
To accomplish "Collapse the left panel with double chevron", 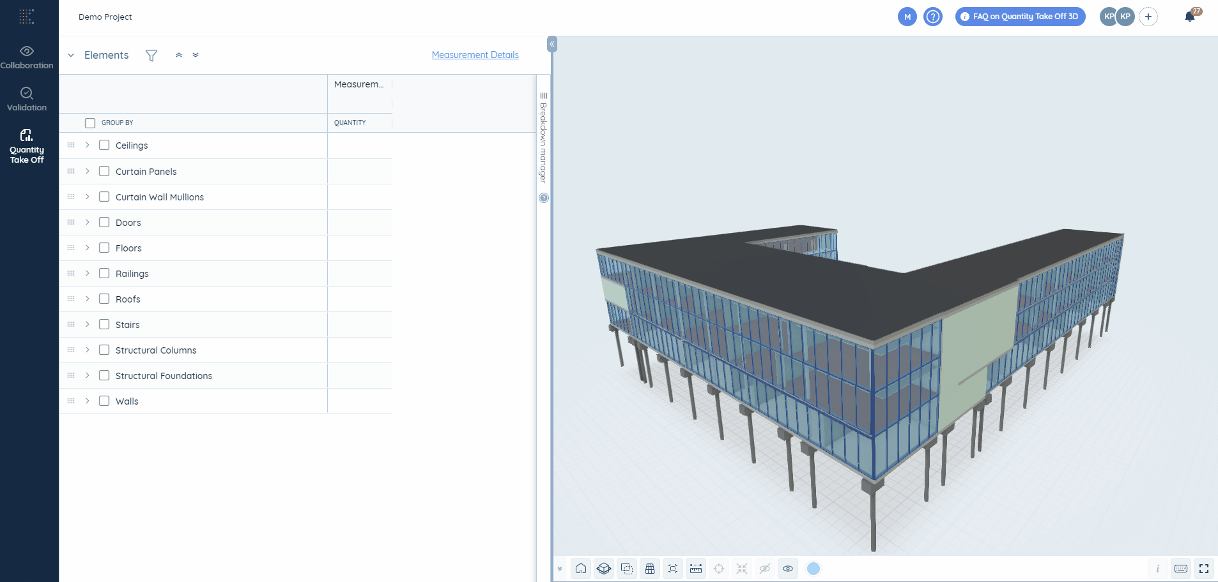I will [x=552, y=44].
